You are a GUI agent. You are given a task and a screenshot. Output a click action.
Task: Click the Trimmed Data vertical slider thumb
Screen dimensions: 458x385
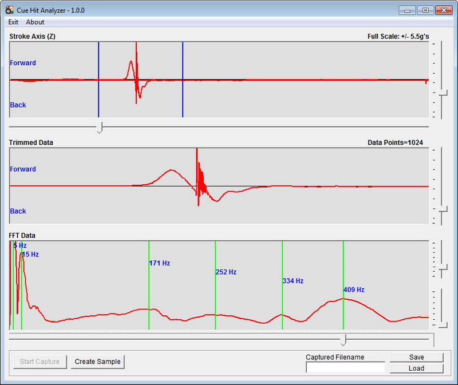(x=443, y=209)
